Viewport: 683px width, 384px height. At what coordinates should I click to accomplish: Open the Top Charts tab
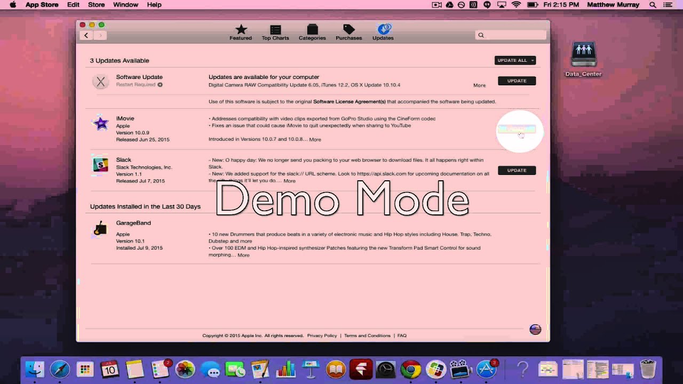[x=275, y=33]
